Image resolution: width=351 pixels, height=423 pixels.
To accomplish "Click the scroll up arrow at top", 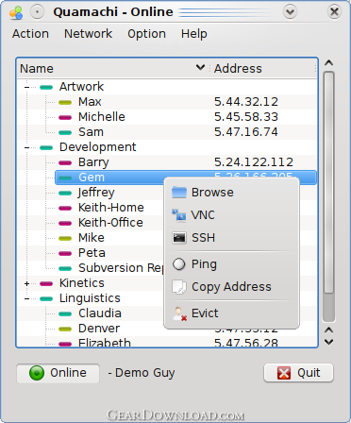I will (328, 63).
